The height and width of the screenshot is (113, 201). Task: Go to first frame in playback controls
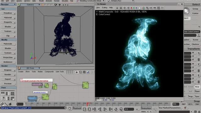(x=94, y=109)
